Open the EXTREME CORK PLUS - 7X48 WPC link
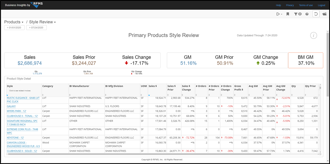This screenshot has height=164, width=330. click(22, 131)
